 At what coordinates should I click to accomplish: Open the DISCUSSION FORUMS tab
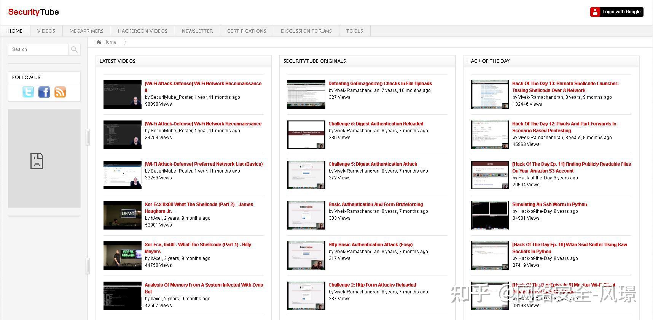[x=306, y=31]
